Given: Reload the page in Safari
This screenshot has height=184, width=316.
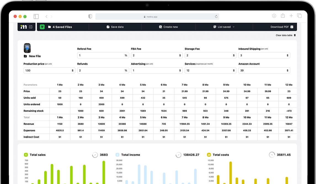Looking at the screenshot, I should [216, 17].
